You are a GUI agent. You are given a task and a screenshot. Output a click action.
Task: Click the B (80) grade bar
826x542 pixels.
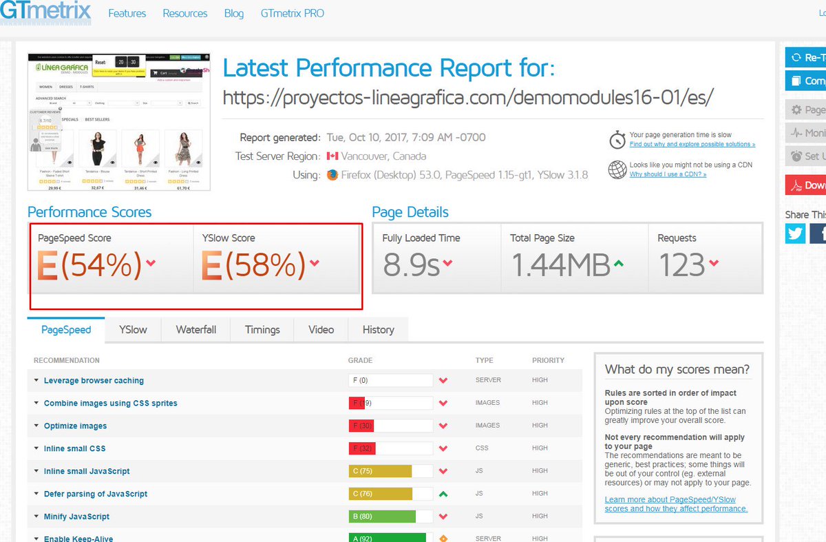[x=391, y=517]
